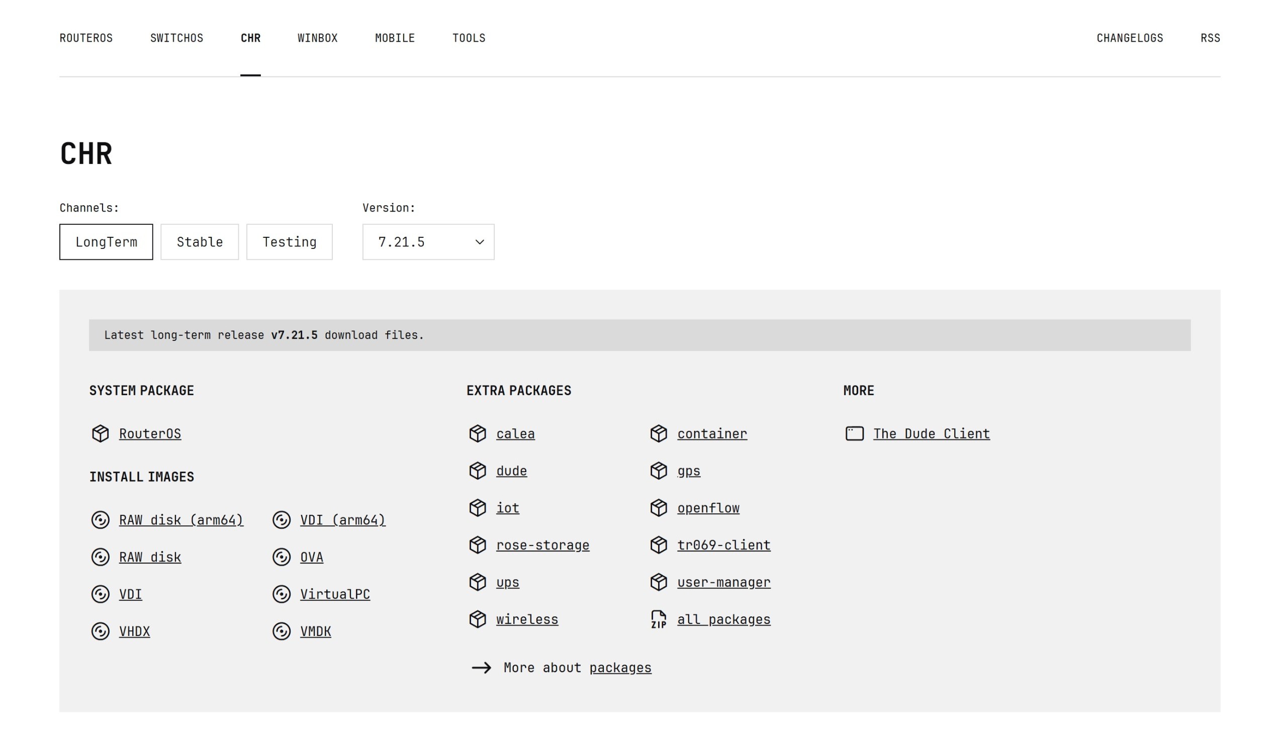Download the VMDK image link

(x=315, y=631)
